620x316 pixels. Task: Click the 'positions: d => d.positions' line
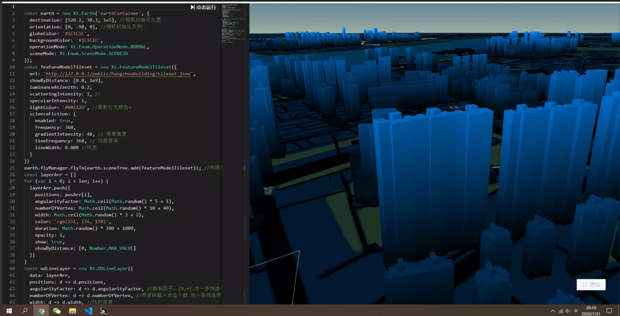pos(68,282)
